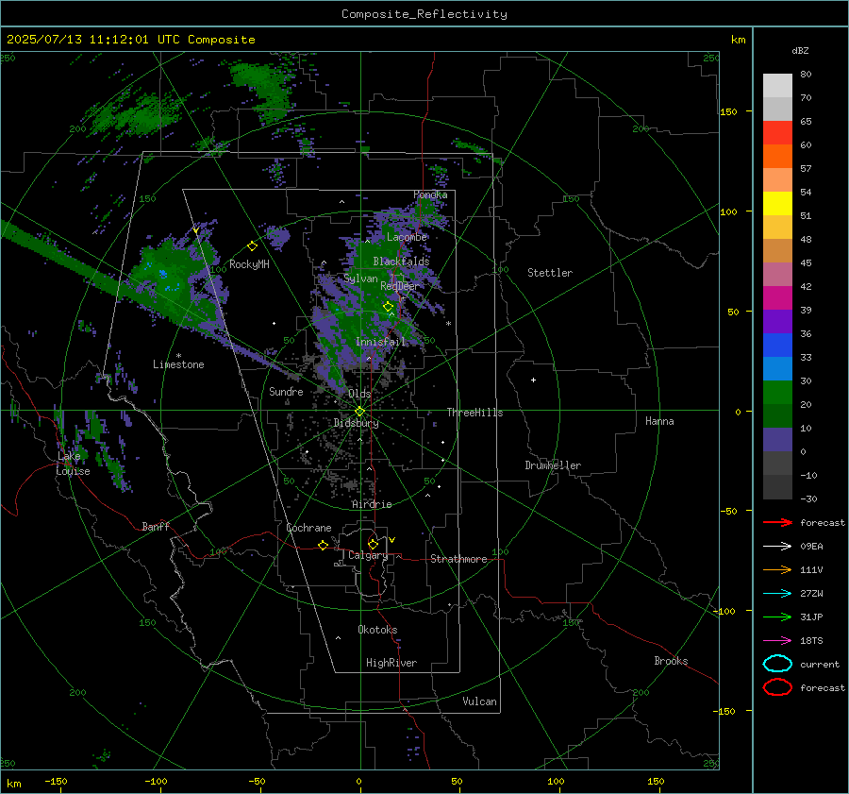Viewport: 849px width, 794px height.
Task: Click the Hanna city label
Action: coord(659,421)
